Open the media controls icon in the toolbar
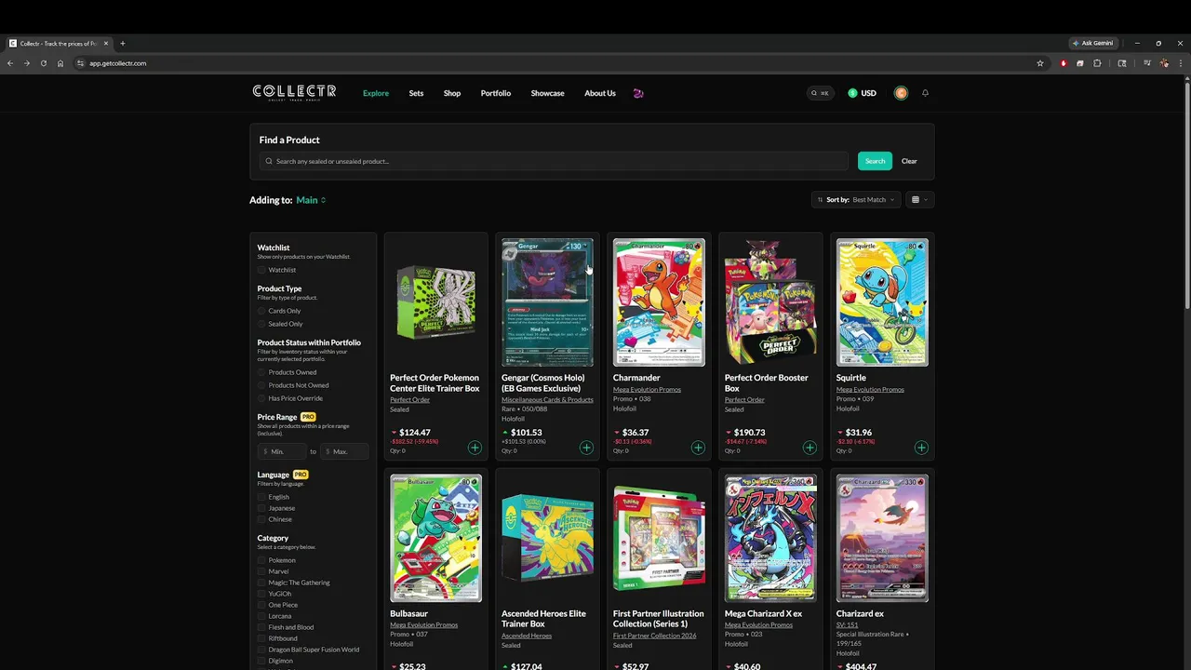This screenshot has height=670, width=1191. pyautogui.click(x=1147, y=63)
